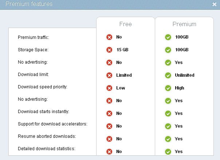Click the red X icon beside Limited

click(109, 75)
